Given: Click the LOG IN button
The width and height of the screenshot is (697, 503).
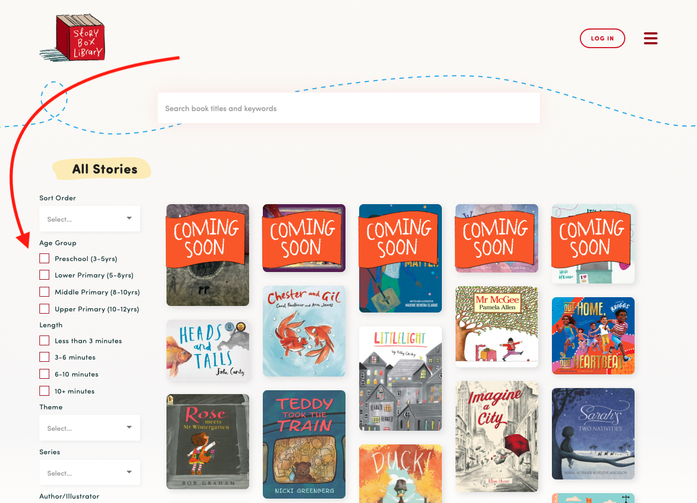Looking at the screenshot, I should [602, 38].
